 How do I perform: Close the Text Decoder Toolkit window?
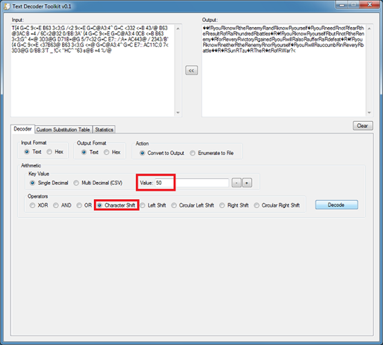[370, 5]
